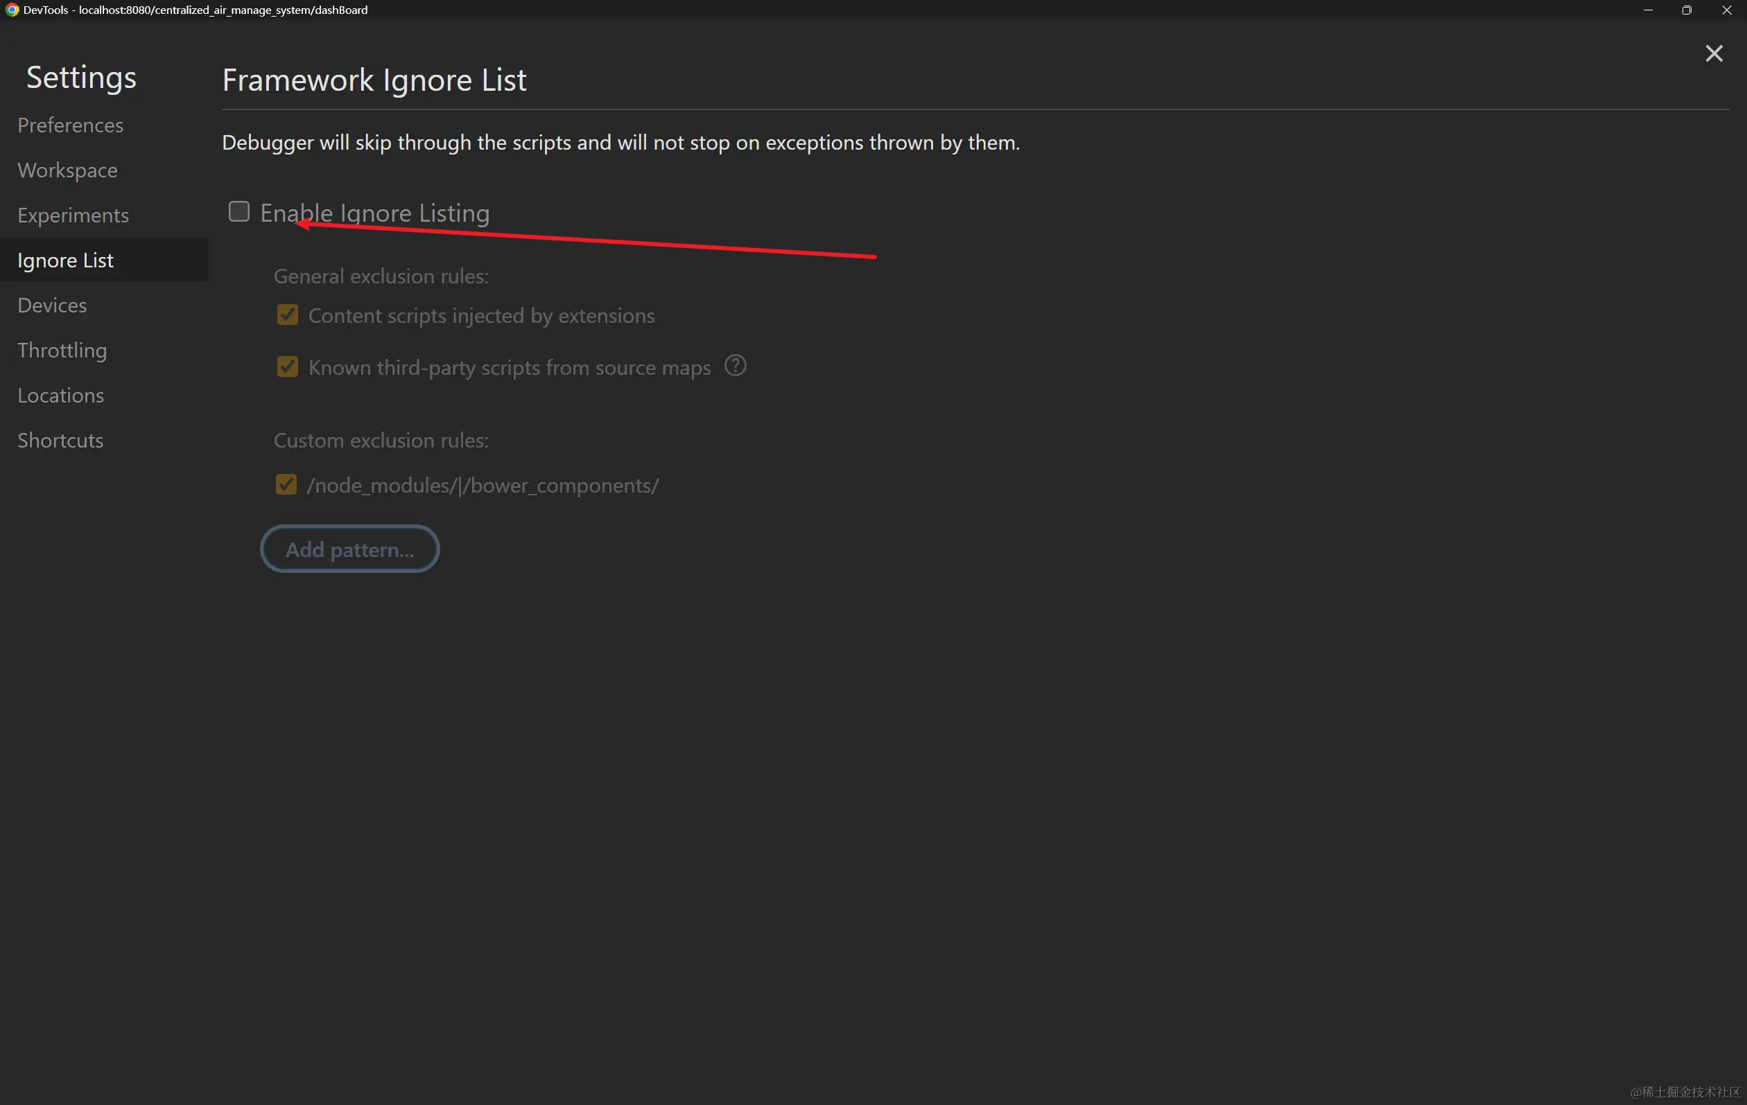
Task: Uncheck the /node_modules/|/bower_components/ rule
Action: click(286, 484)
